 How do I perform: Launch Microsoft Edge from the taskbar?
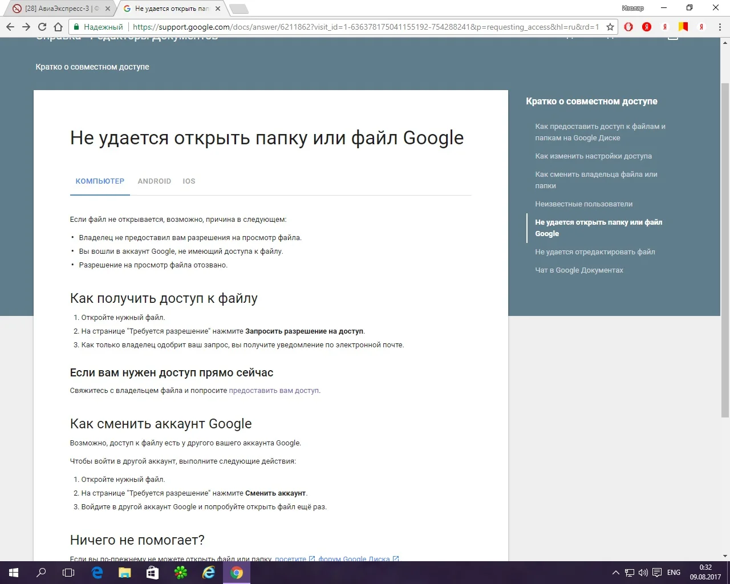pos(97,573)
